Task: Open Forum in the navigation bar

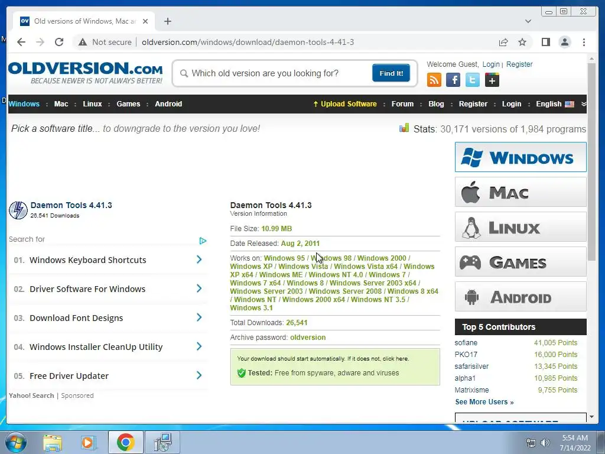Action: [x=402, y=104]
